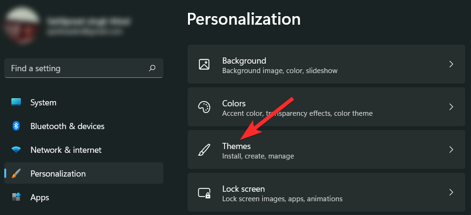
Task: Click the Background picture icon
Action: (x=204, y=65)
